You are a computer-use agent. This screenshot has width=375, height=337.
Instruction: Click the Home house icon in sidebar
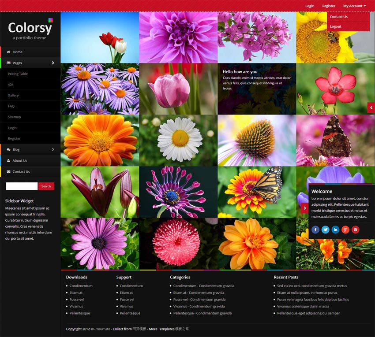point(9,52)
